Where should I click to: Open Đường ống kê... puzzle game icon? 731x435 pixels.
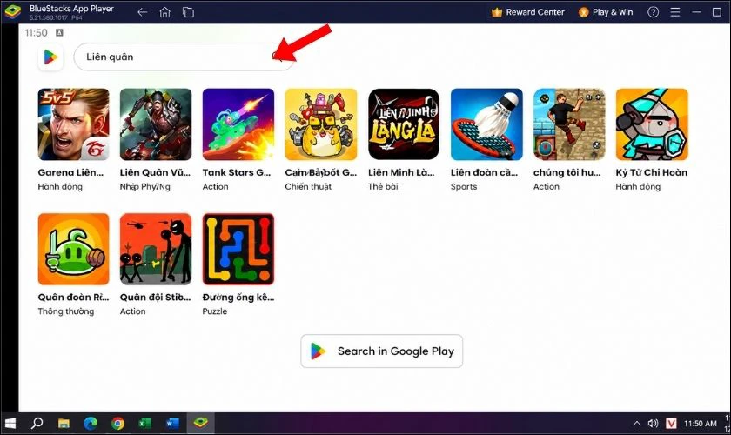point(238,249)
